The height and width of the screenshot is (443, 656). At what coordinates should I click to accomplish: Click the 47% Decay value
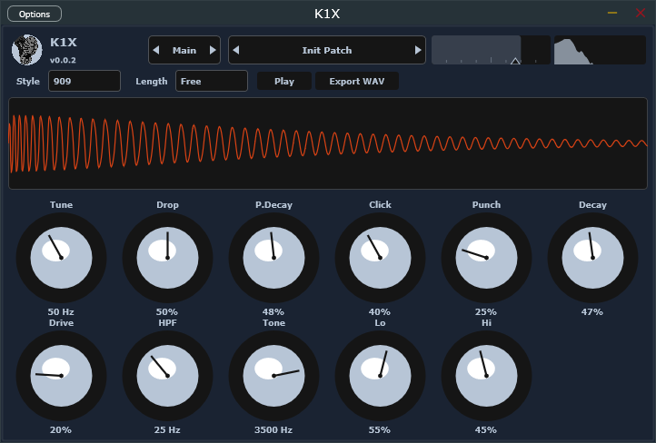point(592,311)
